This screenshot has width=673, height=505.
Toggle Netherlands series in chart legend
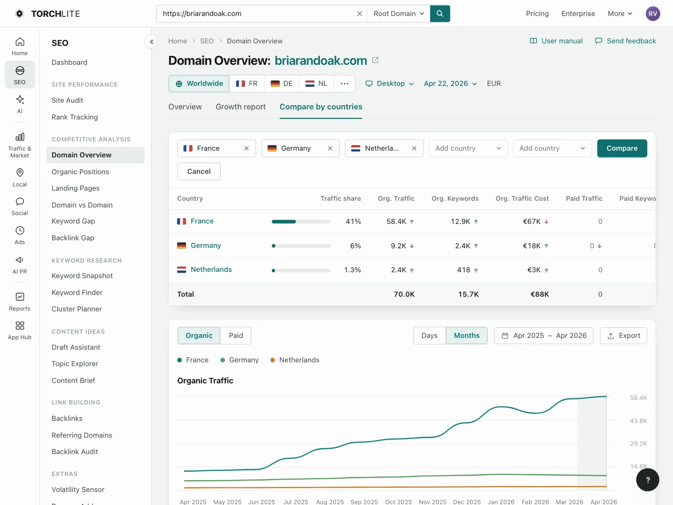(x=295, y=360)
